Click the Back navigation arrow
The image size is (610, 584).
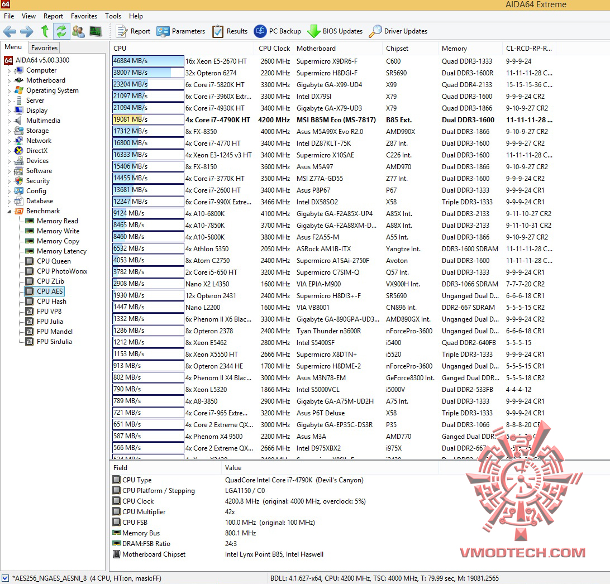click(x=9, y=31)
